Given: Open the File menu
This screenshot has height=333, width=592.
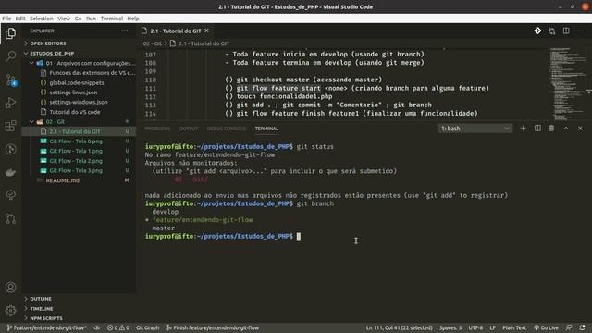Looking at the screenshot, I should pyautogui.click(x=6, y=18).
